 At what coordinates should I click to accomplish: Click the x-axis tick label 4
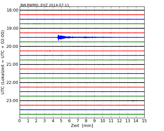click(53, 121)
